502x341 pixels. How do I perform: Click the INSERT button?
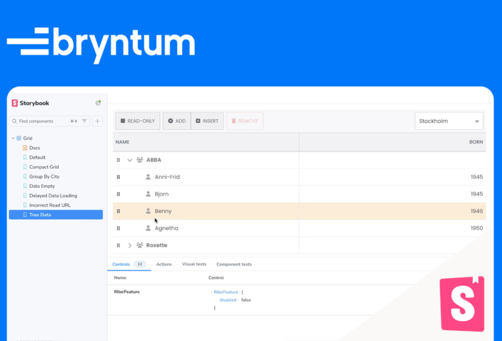(x=207, y=121)
